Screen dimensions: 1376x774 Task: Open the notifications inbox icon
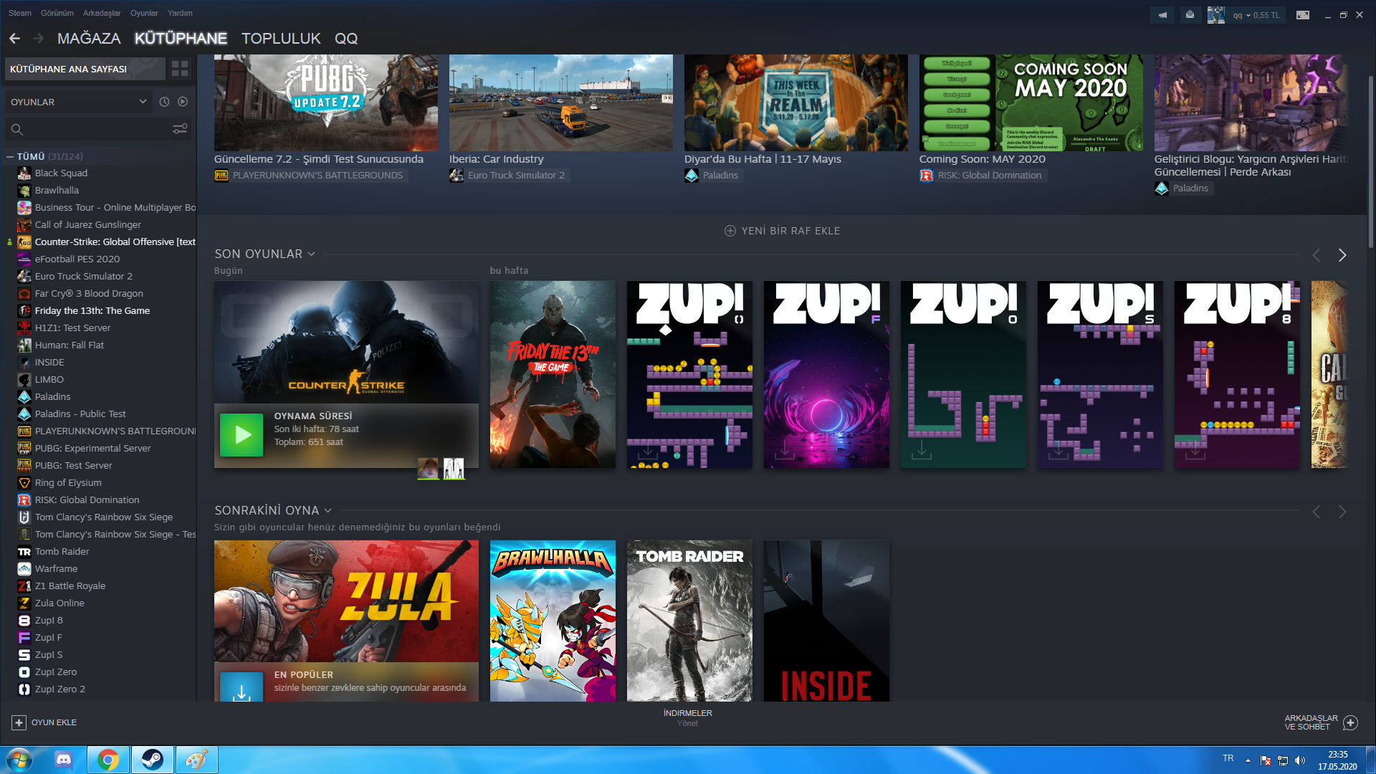click(1190, 15)
